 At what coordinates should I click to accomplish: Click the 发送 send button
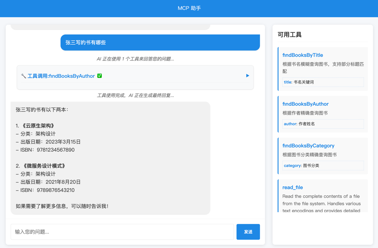click(x=248, y=232)
